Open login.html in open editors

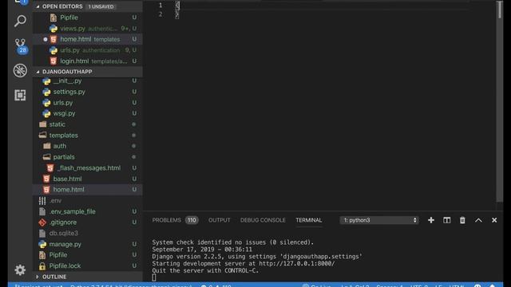pos(87,61)
